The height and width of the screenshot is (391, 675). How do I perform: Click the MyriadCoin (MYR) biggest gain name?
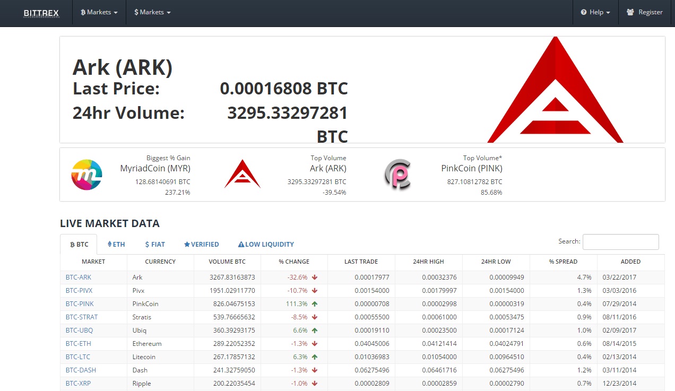(155, 169)
